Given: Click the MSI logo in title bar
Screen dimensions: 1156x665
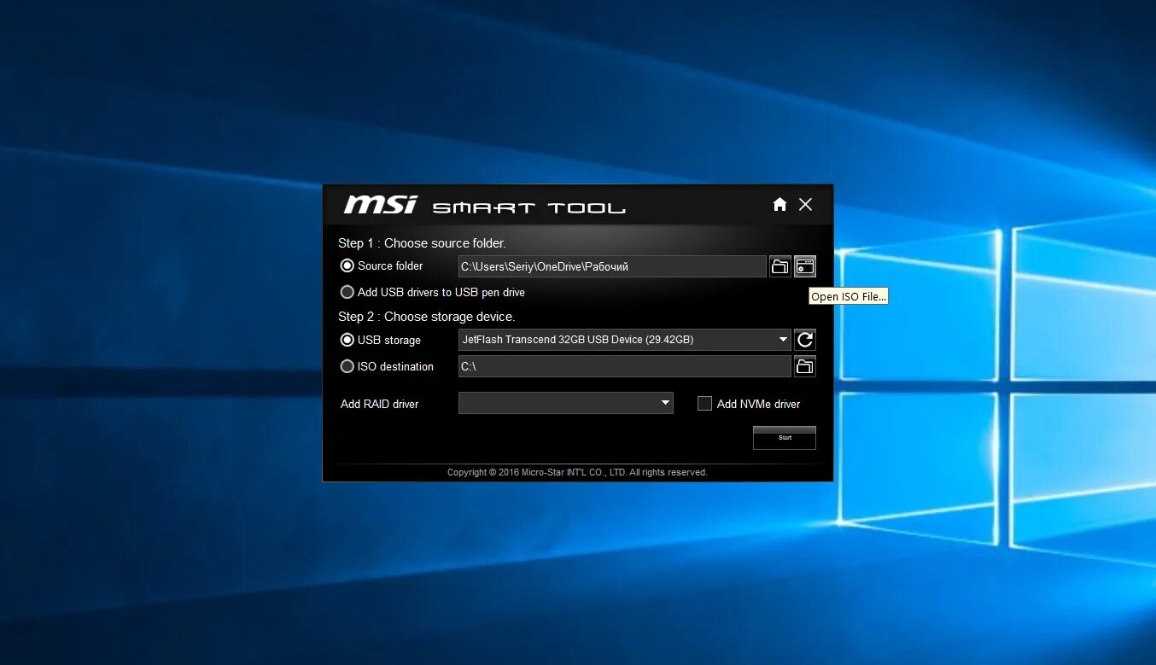Looking at the screenshot, I should pos(381,205).
